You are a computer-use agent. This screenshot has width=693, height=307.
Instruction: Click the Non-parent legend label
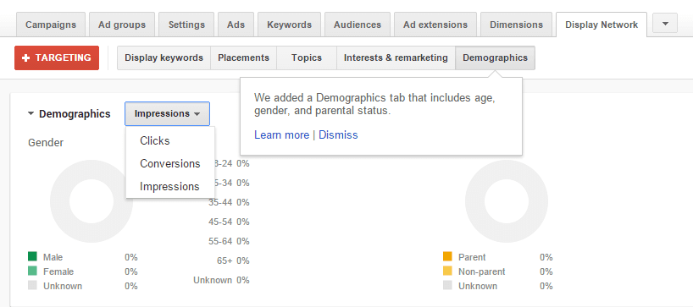click(x=482, y=271)
